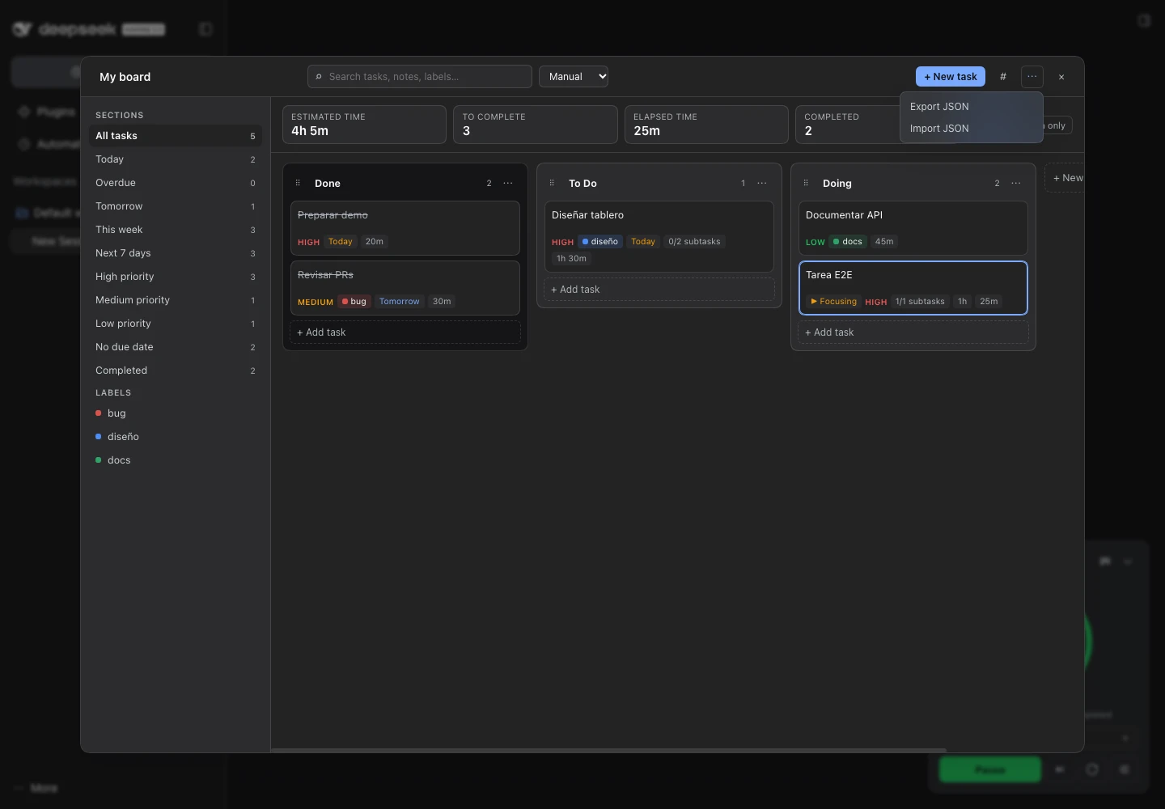The height and width of the screenshot is (809, 1165).
Task: Click the Focusing play badge on Tarea E2E
Action: [x=833, y=302]
